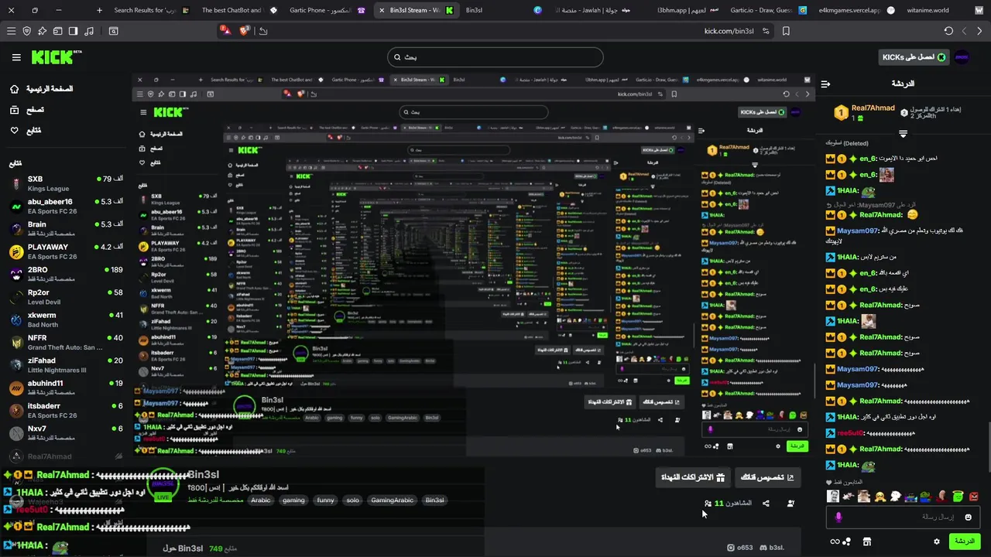This screenshot has width=991, height=557.
Task: Insert the green halo emote from emote bar
Action: (958, 497)
